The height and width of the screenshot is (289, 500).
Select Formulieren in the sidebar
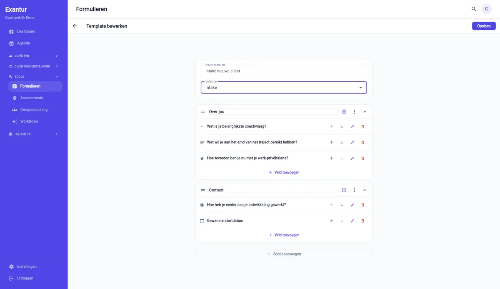coord(35,86)
